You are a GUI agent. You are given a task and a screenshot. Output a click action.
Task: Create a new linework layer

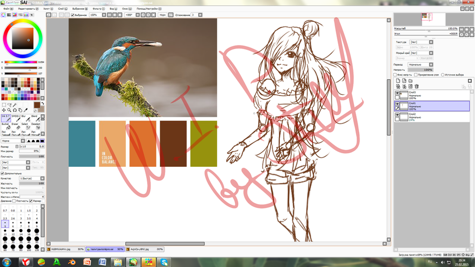pyautogui.click(x=404, y=81)
